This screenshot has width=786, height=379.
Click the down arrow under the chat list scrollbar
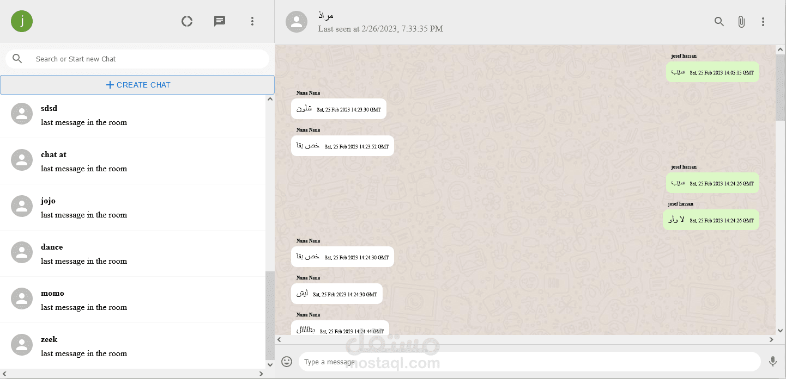click(x=270, y=364)
